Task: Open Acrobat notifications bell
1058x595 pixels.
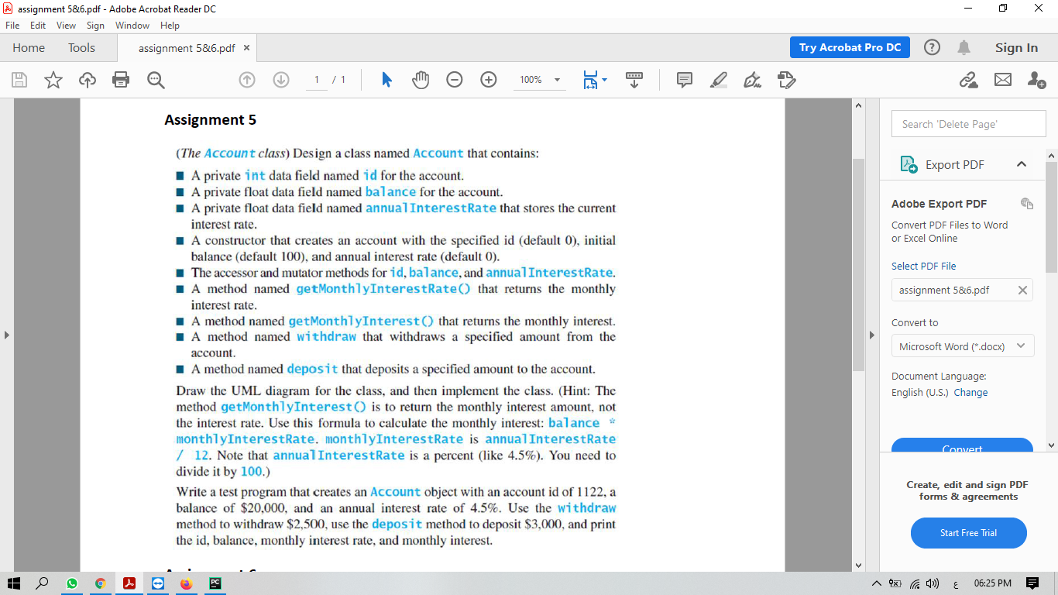Action: (964, 47)
